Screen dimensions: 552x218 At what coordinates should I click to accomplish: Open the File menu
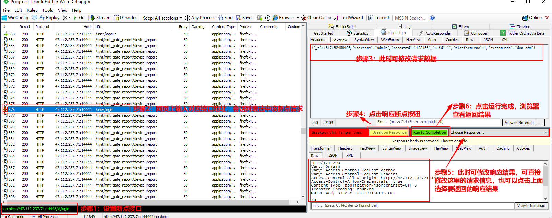tap(6, 10)
